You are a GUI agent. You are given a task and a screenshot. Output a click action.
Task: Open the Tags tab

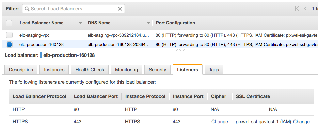[x=214, y=70]
